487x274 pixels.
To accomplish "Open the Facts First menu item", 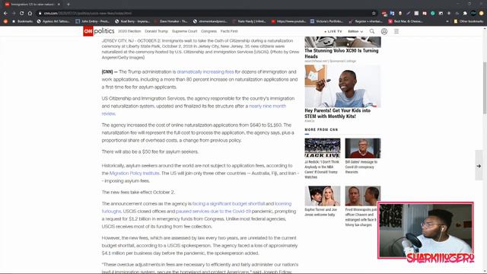I will (229, 31).
